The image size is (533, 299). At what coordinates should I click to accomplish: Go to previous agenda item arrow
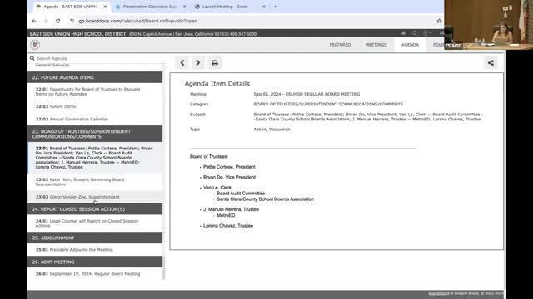(182, 63)
